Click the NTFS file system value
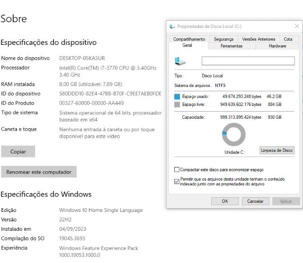The height and width of the screenshot is (263, 303). 220,85
